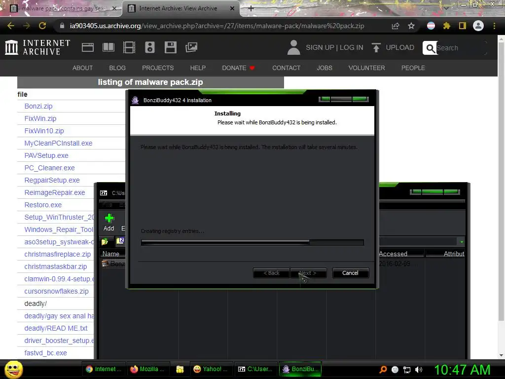This screenshot has width=505, height=379.
Task: Open the browser side panel icon
Action: point(463,26)
